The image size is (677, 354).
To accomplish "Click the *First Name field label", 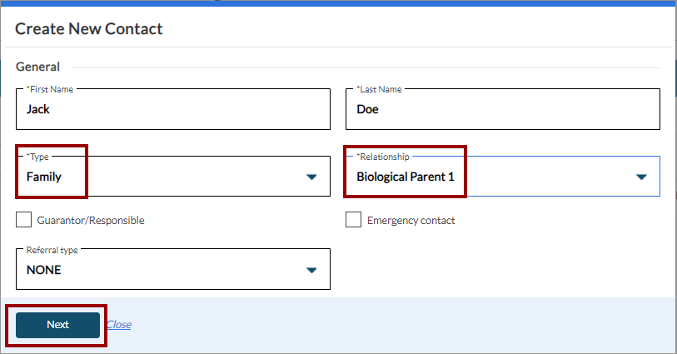I will pyautogui.click(x=50, y=88).
